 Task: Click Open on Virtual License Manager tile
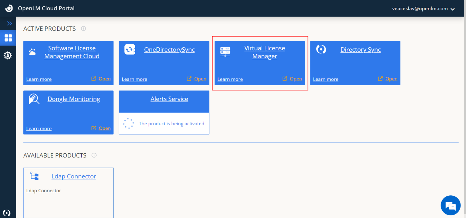296,79
